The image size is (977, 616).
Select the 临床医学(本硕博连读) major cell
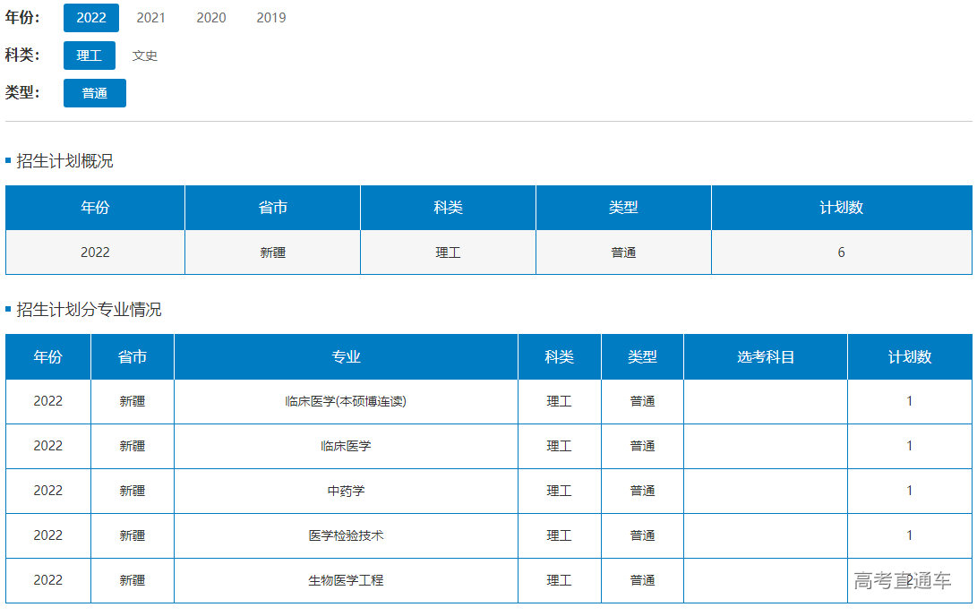click(x=346, y=401)
